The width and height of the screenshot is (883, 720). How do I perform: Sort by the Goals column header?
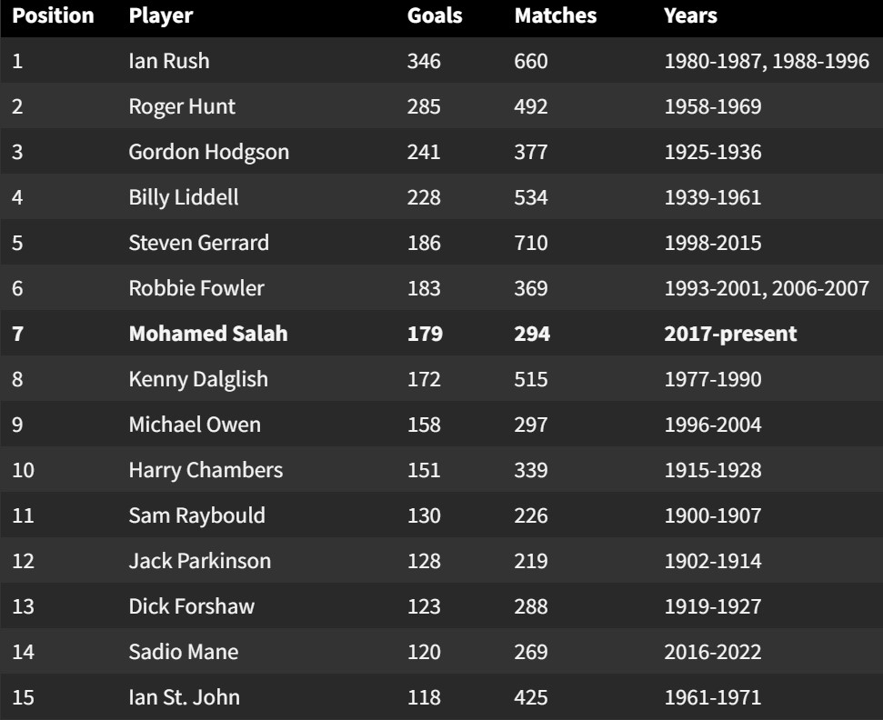435,15
